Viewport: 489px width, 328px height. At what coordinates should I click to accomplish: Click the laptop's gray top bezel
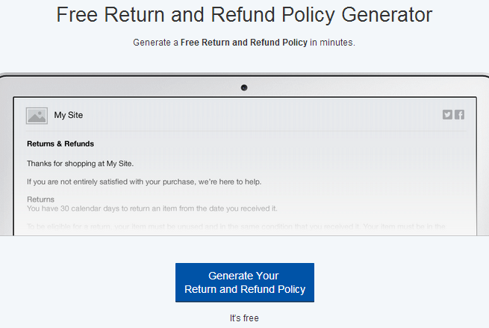245,86
